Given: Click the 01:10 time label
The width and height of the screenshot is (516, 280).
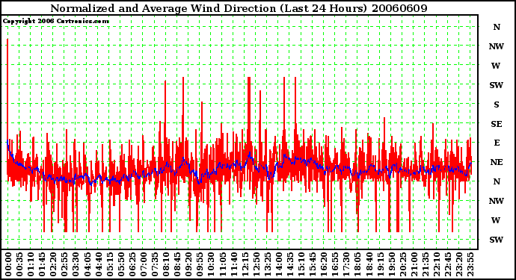Looking at the screenshot, I should tap(31, 264).
